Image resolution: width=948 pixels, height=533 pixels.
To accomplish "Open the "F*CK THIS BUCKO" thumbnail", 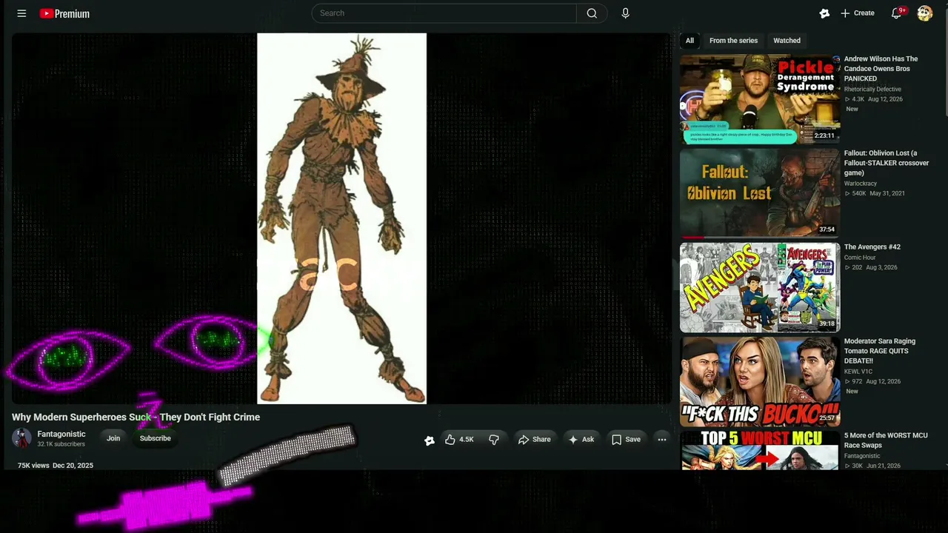I will 760,381.
